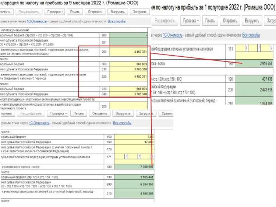Open the 1С-Отчетность link in the 9-month declaration window

click(36, 21)
